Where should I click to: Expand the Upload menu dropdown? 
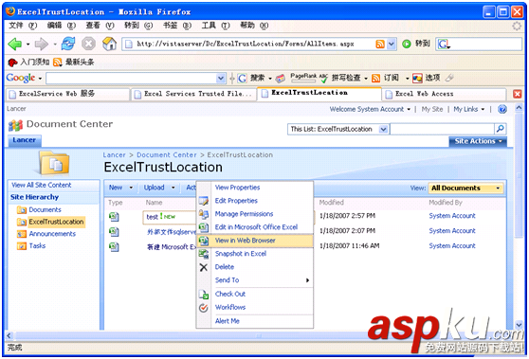pos(173,188)
